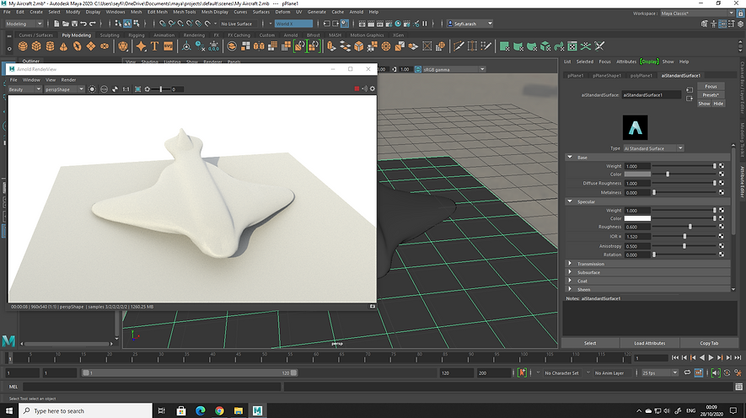Click the Base Color swatch
The height and width of the screenshot is (418, 746).
pyautogui.click(x=637, y=174)
